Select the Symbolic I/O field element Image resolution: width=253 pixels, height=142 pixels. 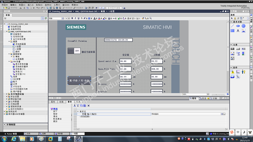tap(244, 49)
